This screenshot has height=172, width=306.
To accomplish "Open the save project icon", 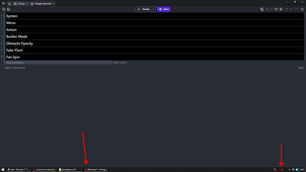I will point(8,9).
